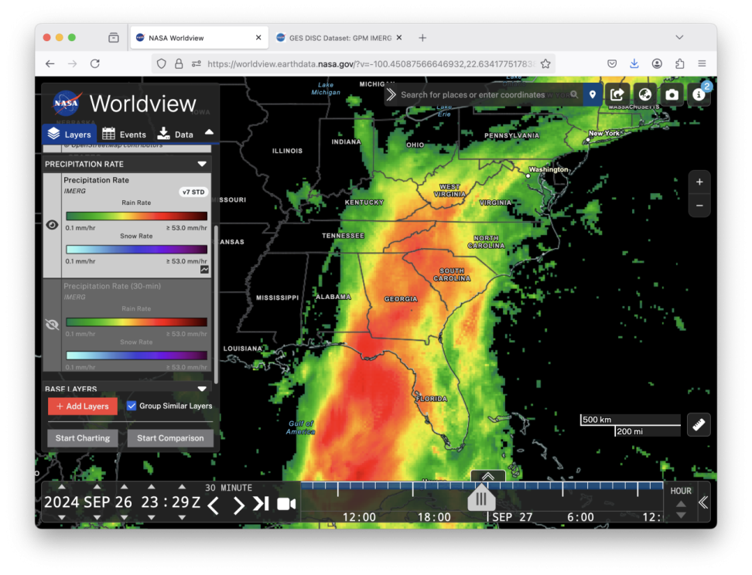Select the NASA Worldview browser tab
Image resolution: width=752 pixels, height=575 pixels.
click(199, 38)
